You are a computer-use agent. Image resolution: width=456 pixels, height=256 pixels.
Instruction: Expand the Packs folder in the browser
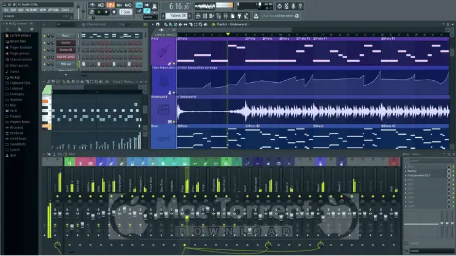[14, 111]
